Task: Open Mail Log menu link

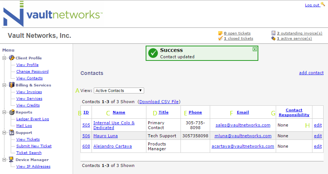Action: click(x=24, y=125)
